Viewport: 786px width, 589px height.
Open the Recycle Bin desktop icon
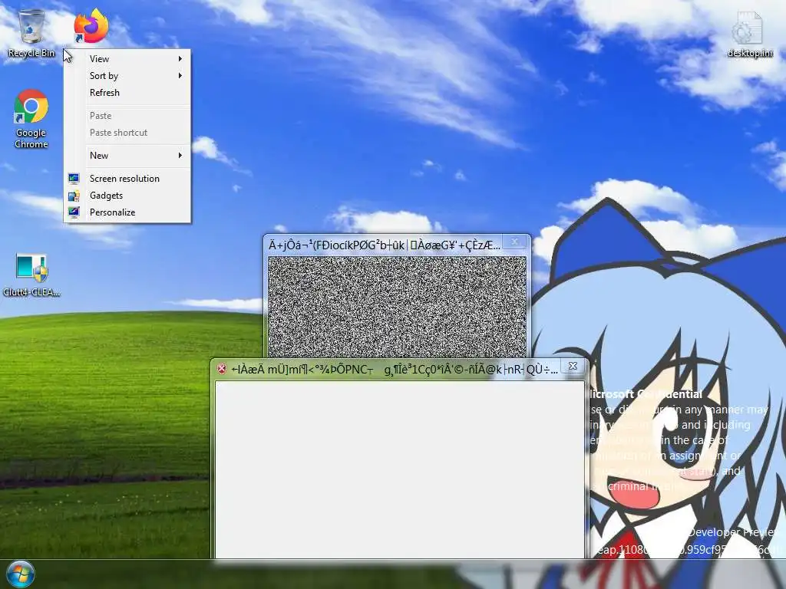click(31, 34)
